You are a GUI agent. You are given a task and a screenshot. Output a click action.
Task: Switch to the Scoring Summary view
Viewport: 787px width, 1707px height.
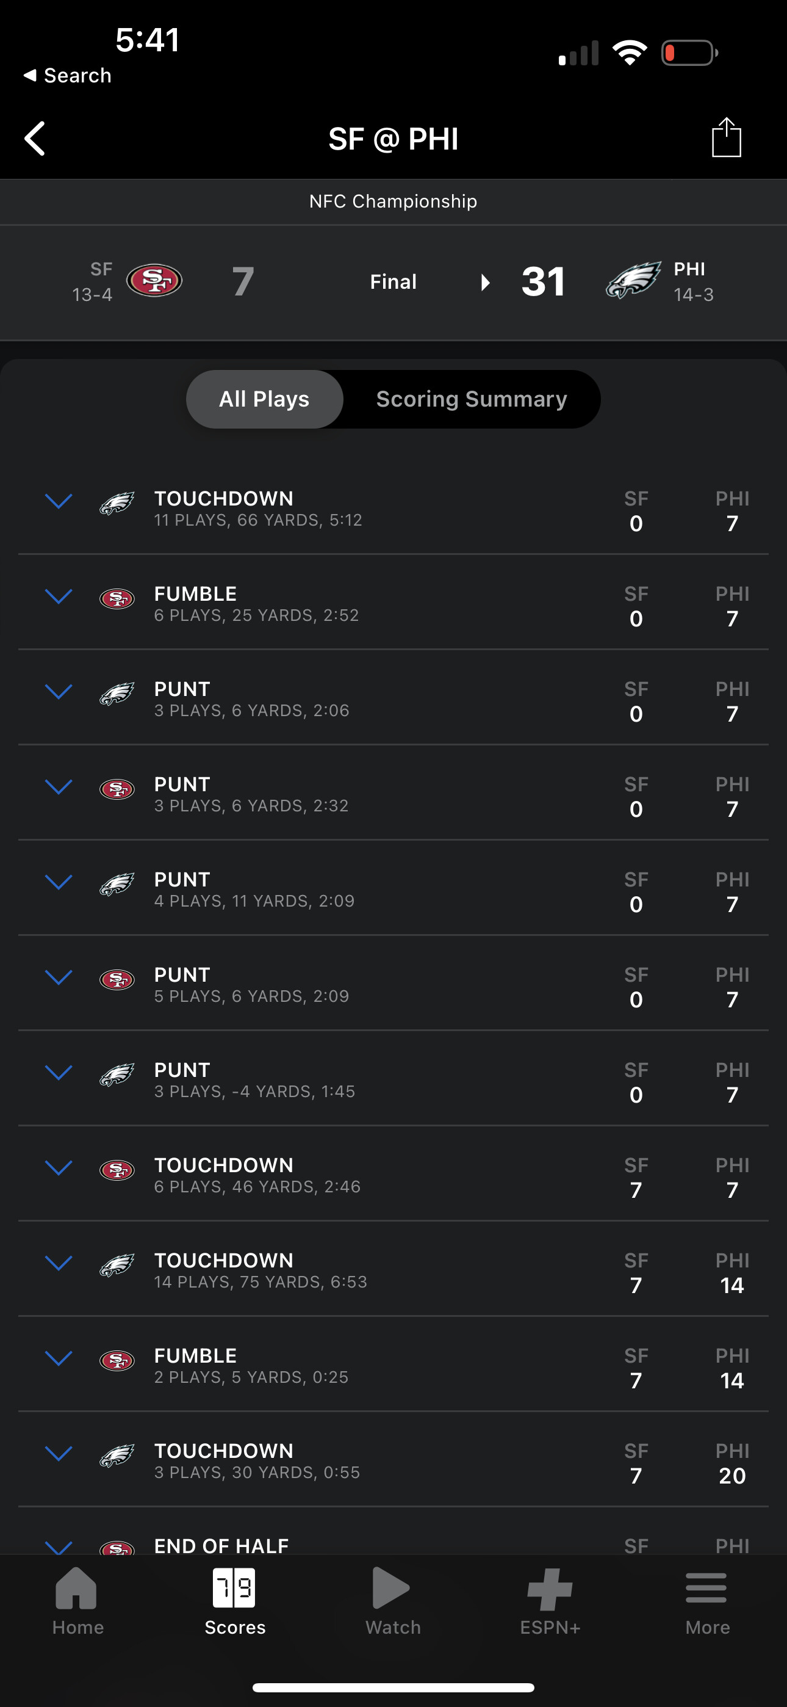pyautogui.click(x=471, y=399)
